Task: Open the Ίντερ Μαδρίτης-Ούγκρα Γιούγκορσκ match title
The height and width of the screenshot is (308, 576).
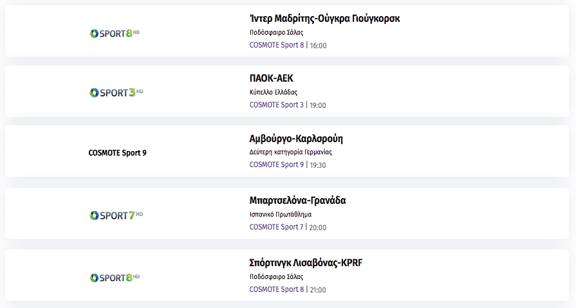Action: 324,19
